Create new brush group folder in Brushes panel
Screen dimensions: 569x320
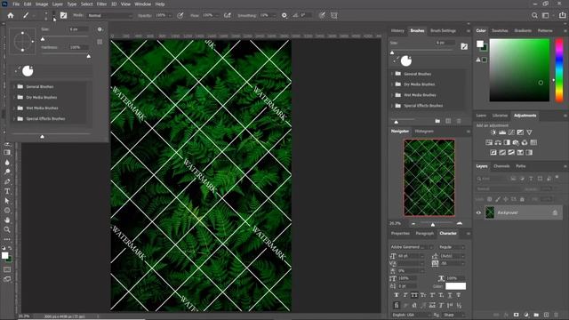(437, 121)
